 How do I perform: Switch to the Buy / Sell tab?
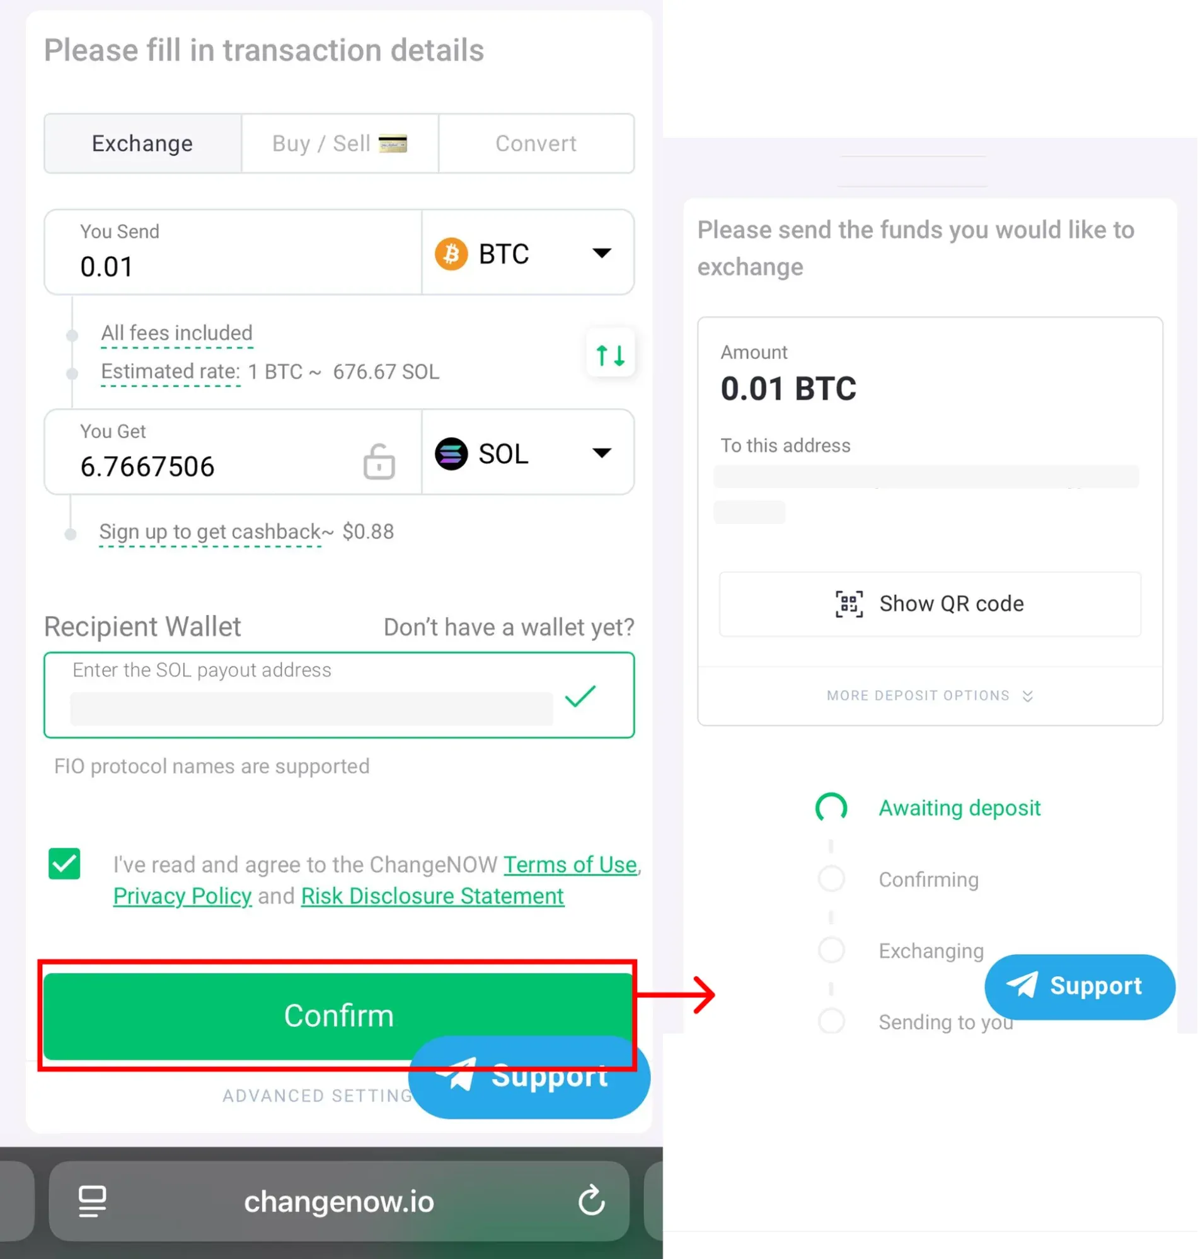(x=339, y=144)
